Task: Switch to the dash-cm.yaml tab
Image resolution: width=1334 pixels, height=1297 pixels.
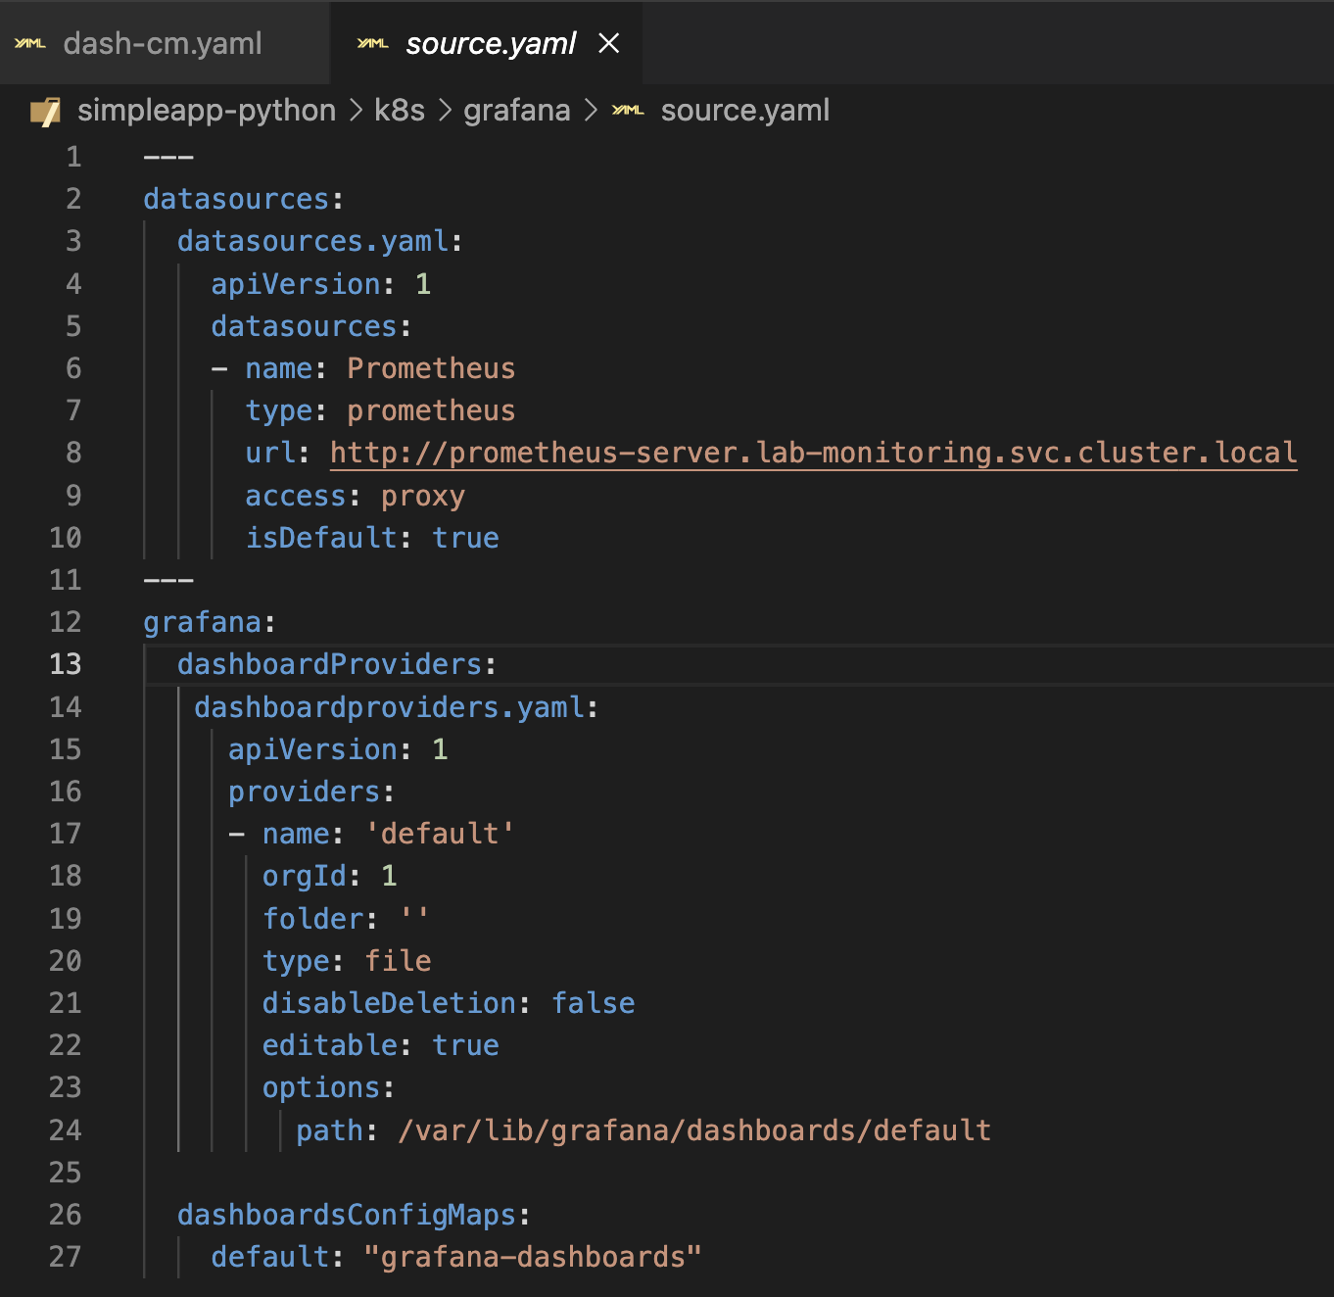Action: point(162,44)
